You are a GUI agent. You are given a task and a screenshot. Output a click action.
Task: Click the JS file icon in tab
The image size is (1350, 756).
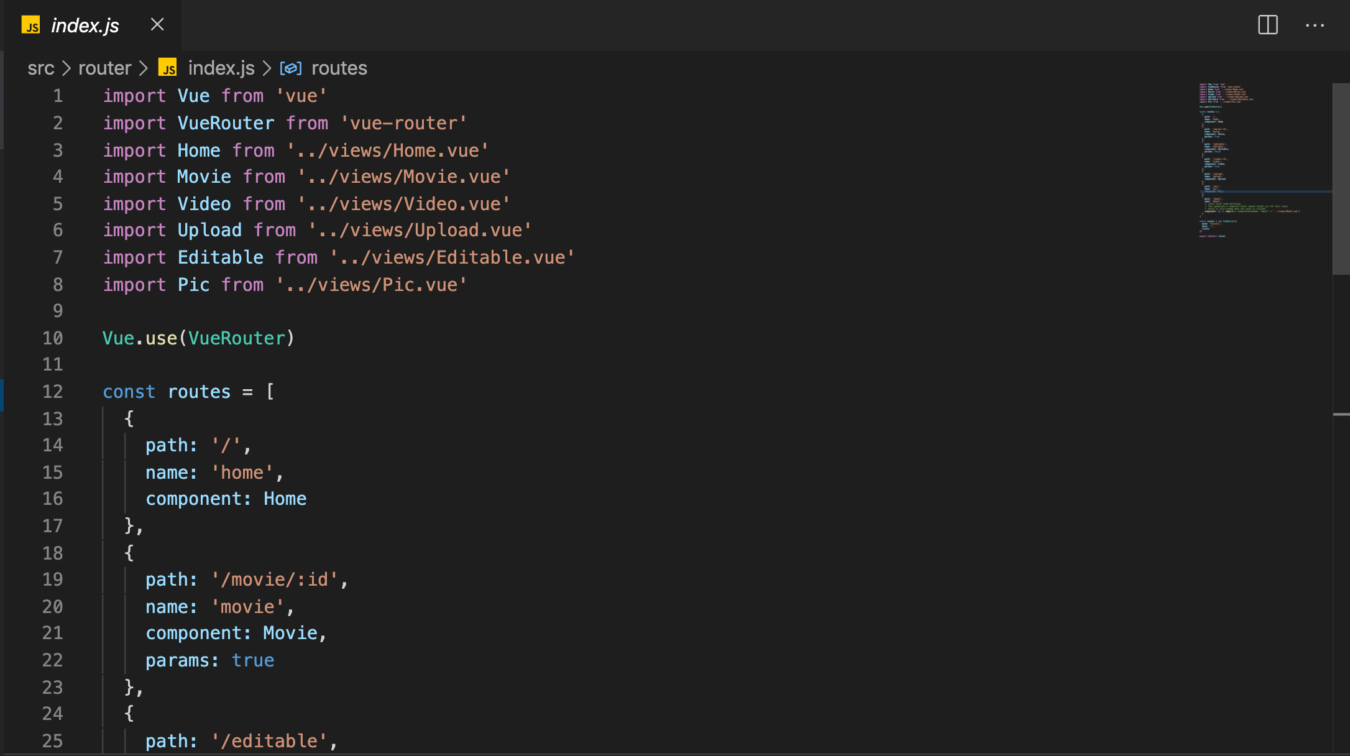point(31,25)
